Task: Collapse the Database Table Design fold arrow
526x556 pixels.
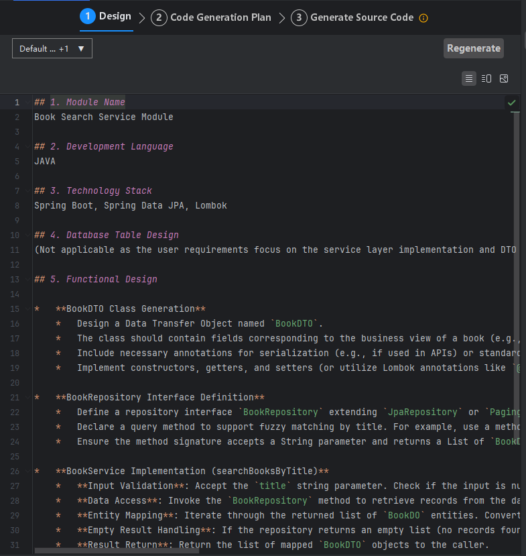Action: 27,235
